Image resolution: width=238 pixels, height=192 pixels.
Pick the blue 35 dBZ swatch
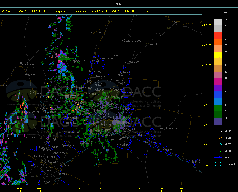pos(218,95)
